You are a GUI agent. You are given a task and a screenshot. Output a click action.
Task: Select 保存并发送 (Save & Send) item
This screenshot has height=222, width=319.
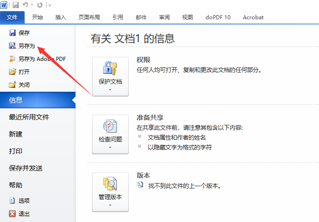tap(26, 168)
